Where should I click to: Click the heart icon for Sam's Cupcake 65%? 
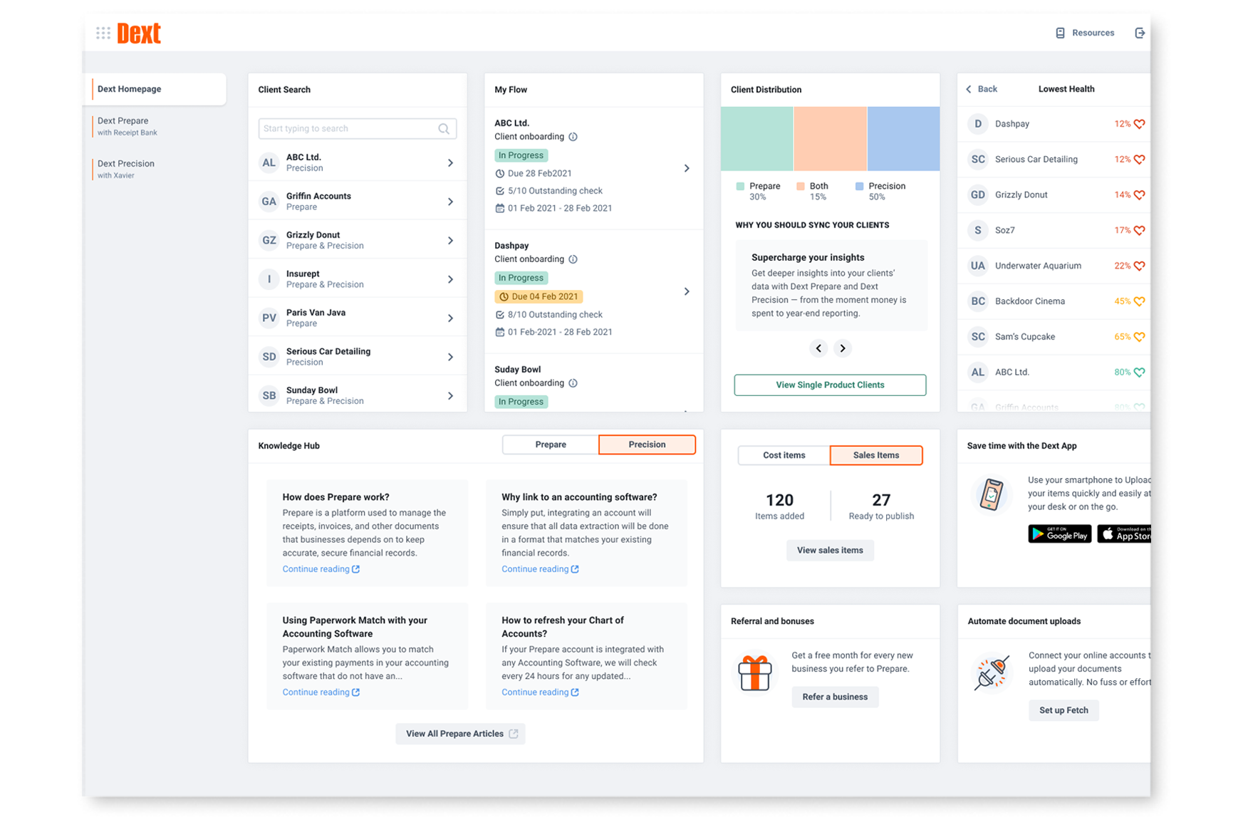pyautogui.click(x=1140, y=337)
